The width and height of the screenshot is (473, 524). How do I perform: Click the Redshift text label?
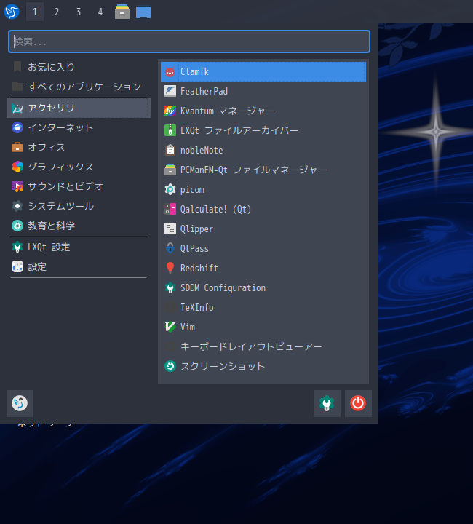click(199, 268)
